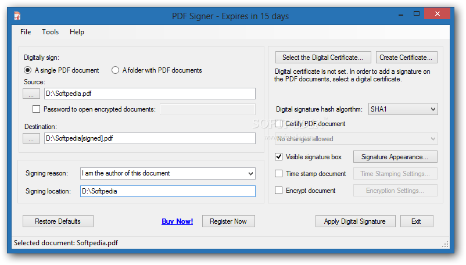Image resolution: width=466 pixels, height=265 pixels.
Task: Uncheck Visible signature box
Action: 278,156
